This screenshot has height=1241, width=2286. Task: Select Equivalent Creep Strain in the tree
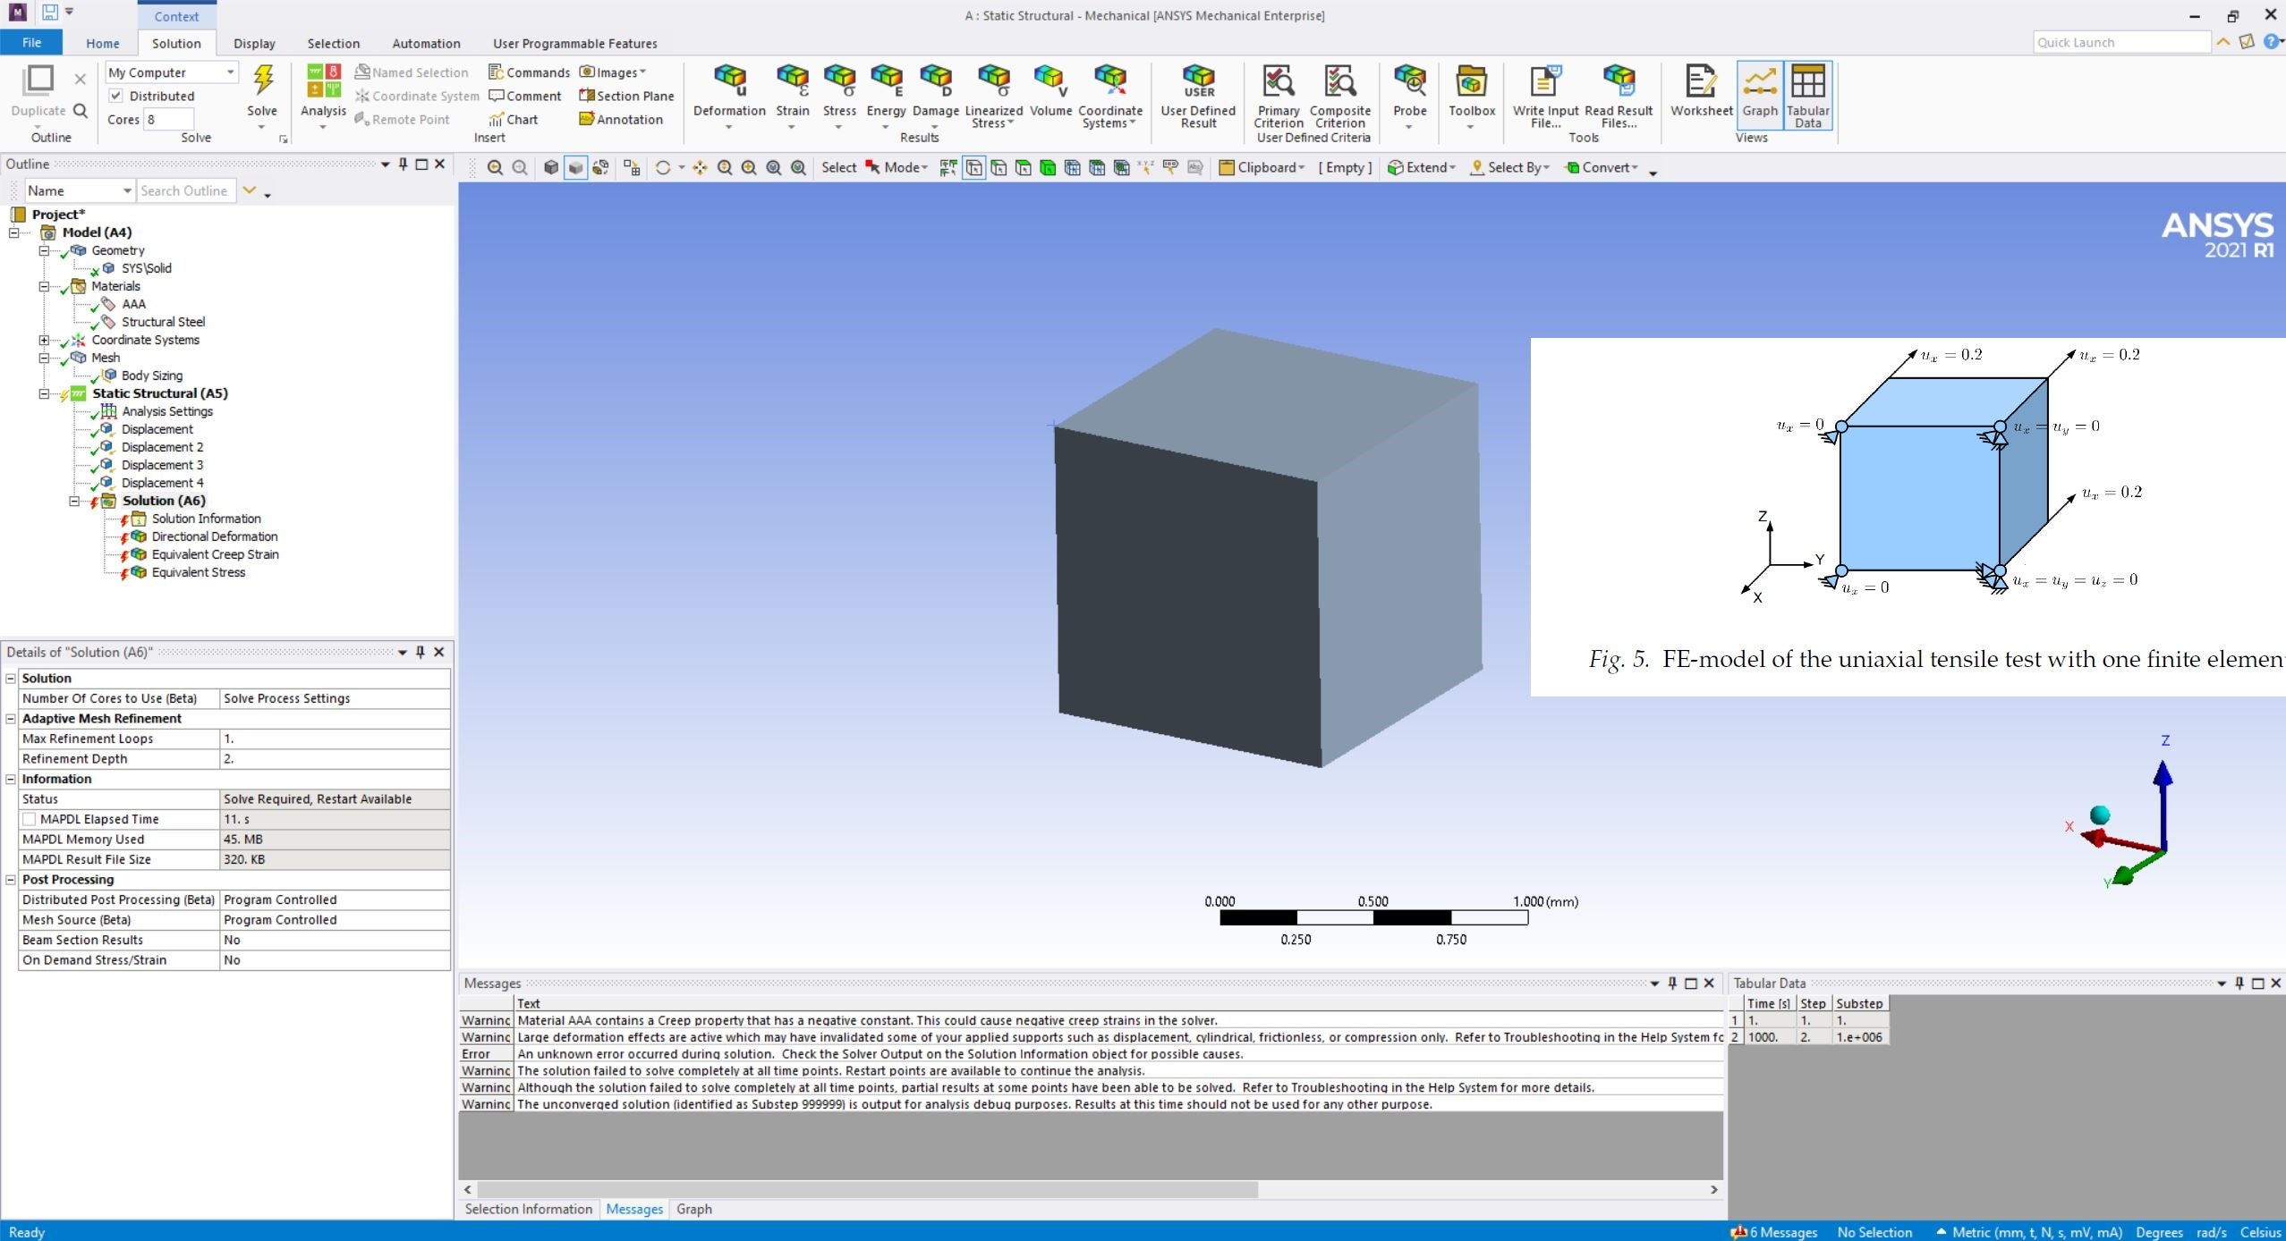tap(215, 554)
